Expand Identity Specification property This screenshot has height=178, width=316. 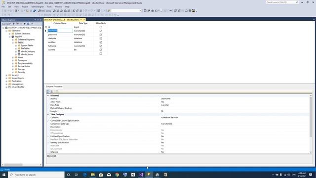(48, 142)
